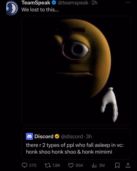Open the TeamSpeak display name link
Viewport: 137px width, 171px height.
[x=36, y=3]
